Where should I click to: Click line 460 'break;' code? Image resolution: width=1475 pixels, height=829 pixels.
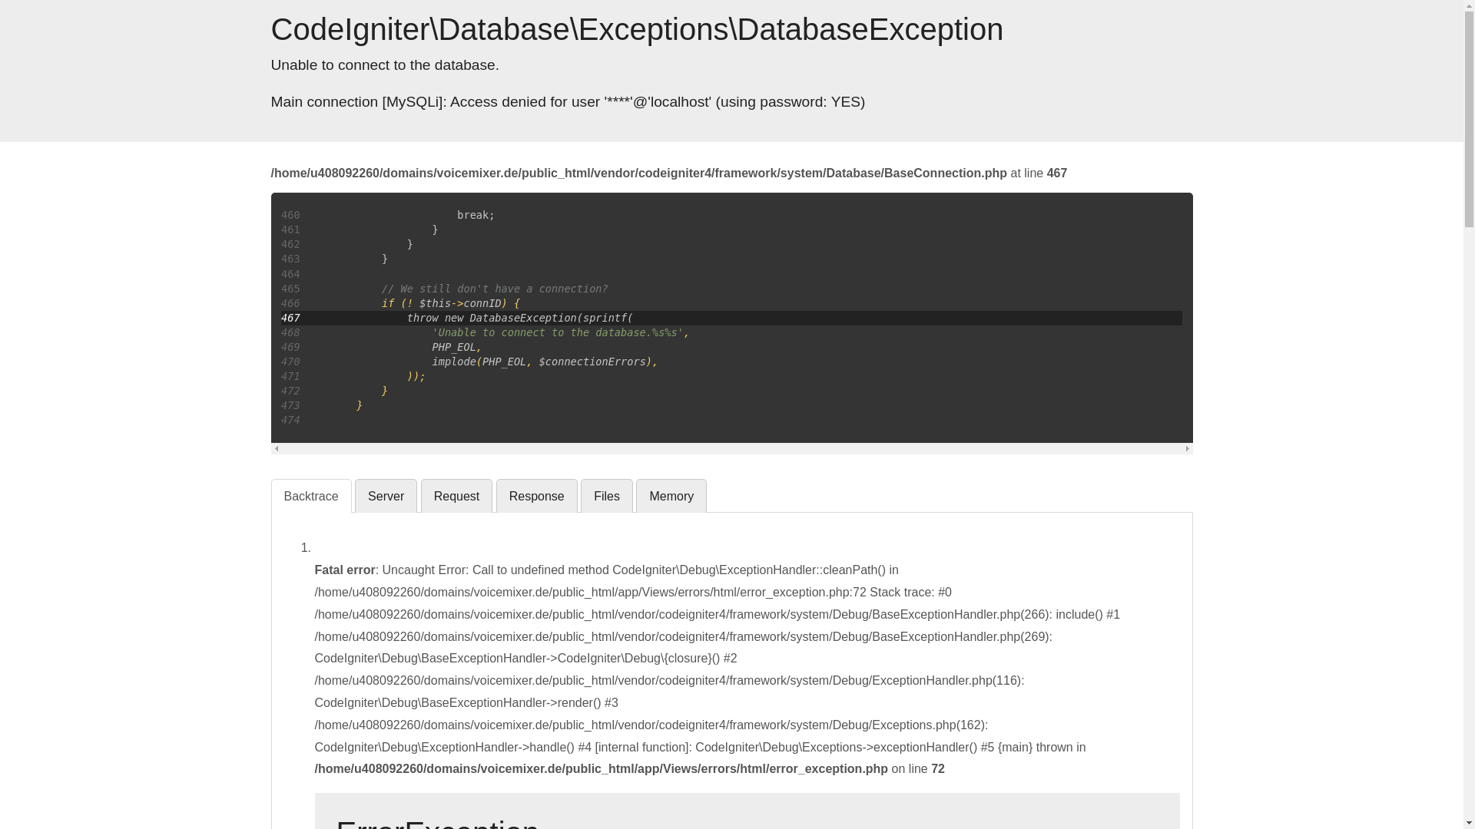pyautogui.click(x=476, y=215)
